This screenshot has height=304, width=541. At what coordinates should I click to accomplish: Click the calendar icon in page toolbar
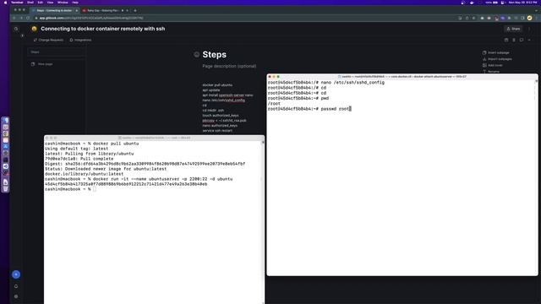(506, 40)
